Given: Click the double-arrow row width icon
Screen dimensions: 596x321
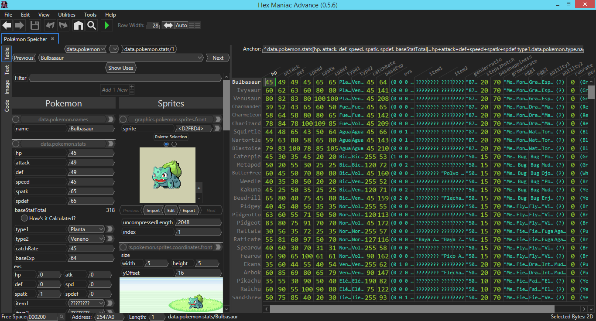Looking at the screenshot, I should tap(168, 25).
